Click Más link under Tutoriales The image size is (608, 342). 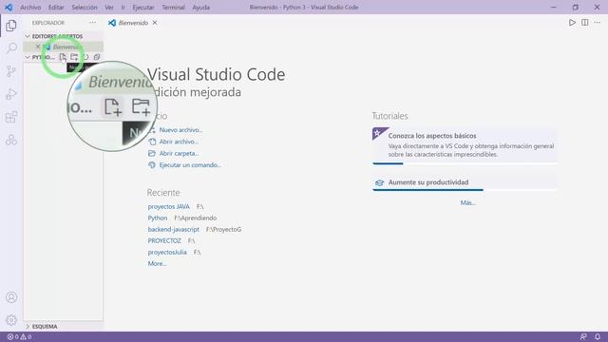[x=467, y=202]
